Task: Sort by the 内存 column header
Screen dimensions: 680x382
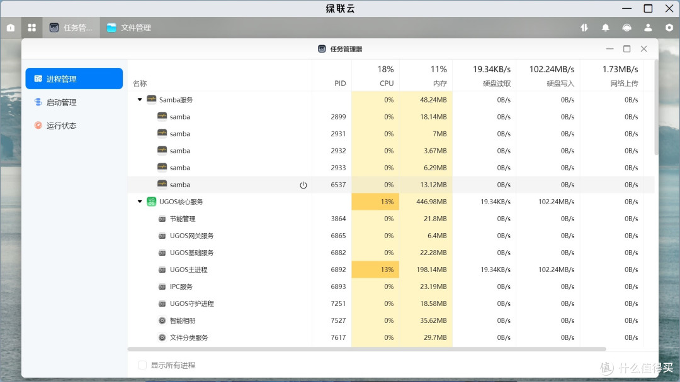Action: tap(439, 84)
